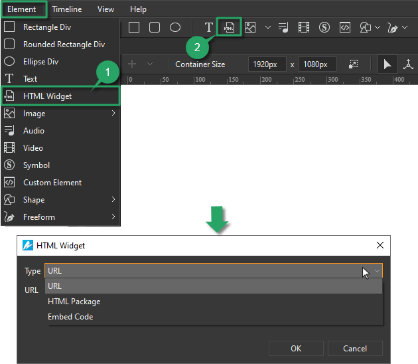Click the Custom Element toolbar icon
The height and width of the screenshot is (364, 418).
[x=345, y=27]
